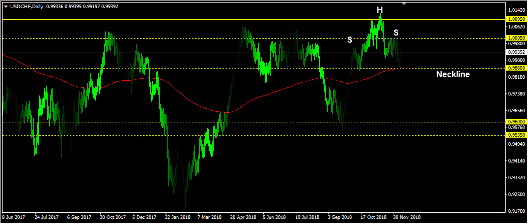Screen dimensions: 528x224
Task: Click the 19 Jul 2018 date label
Action: [308, 217]
